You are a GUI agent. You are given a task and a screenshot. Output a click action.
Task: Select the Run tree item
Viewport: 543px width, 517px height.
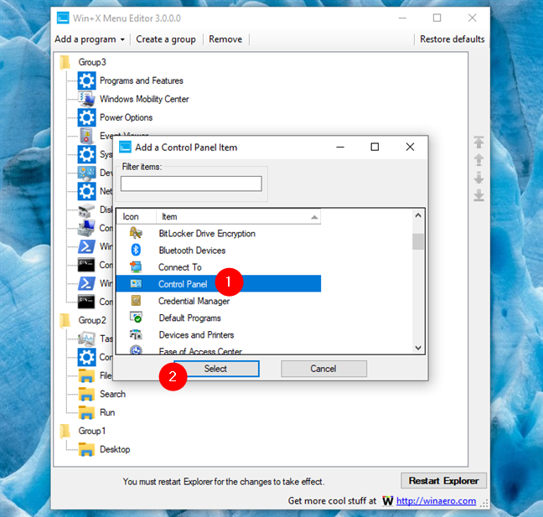[107, 412]
